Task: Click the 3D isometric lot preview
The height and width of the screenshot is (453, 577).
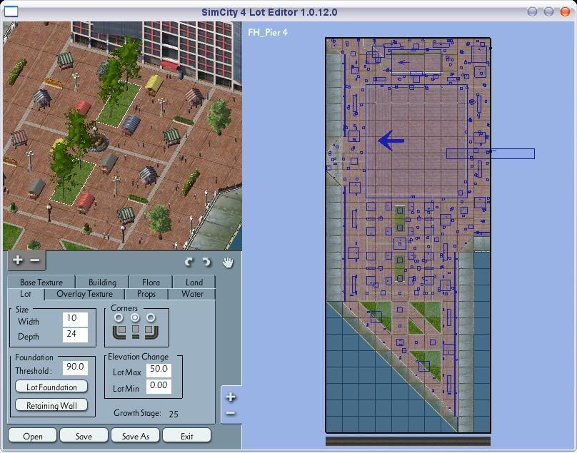Action: point(122,136)
